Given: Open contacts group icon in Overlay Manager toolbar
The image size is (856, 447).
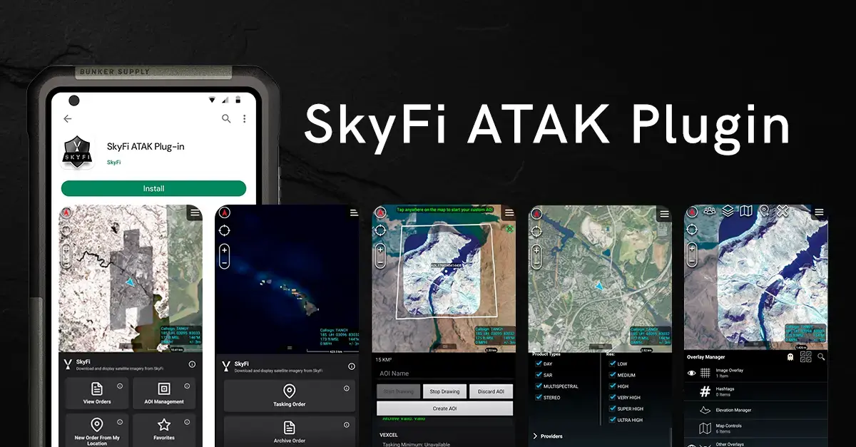Looking at the screenshot, I should tap(709, 211).
